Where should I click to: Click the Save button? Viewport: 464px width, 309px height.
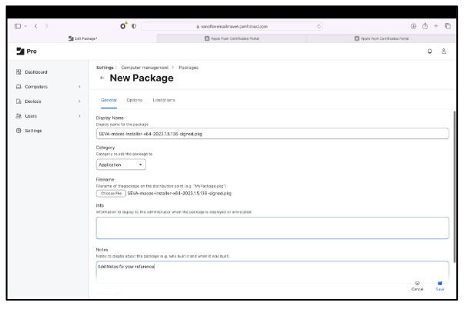(439, 286)
